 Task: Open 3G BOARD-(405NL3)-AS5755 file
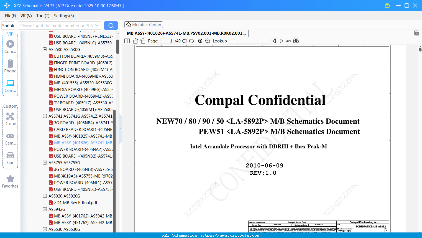coord(81,169)
